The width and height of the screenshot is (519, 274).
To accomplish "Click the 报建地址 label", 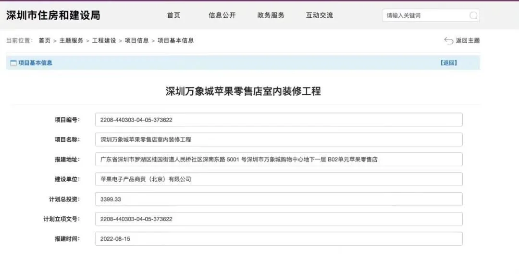I will pyautogui.click(x=67, y=160).
